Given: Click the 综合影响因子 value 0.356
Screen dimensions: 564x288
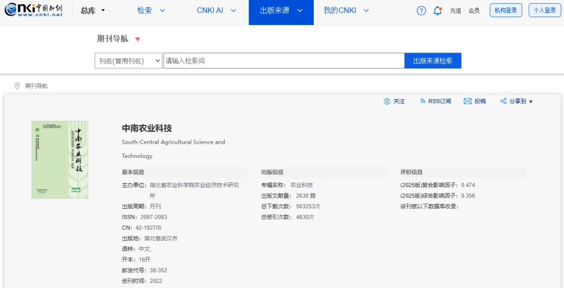Looking at the screenshot, I should tap(468, 196).
